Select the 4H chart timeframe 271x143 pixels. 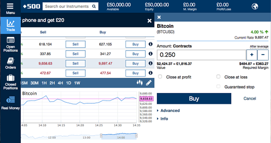[60, 83]
